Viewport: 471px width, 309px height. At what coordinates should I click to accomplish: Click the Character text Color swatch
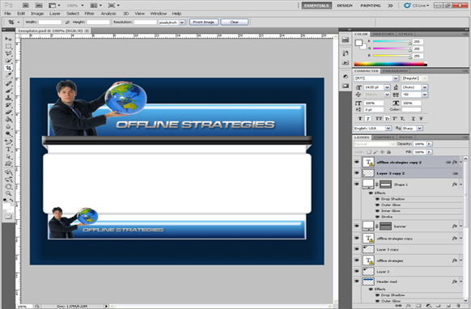412,110
